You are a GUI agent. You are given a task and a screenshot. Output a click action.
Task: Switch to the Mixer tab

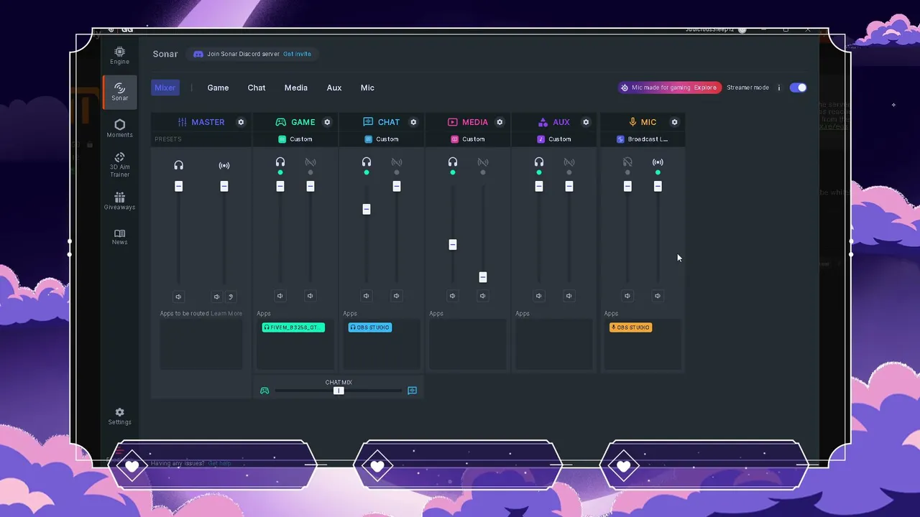point(165,88)
